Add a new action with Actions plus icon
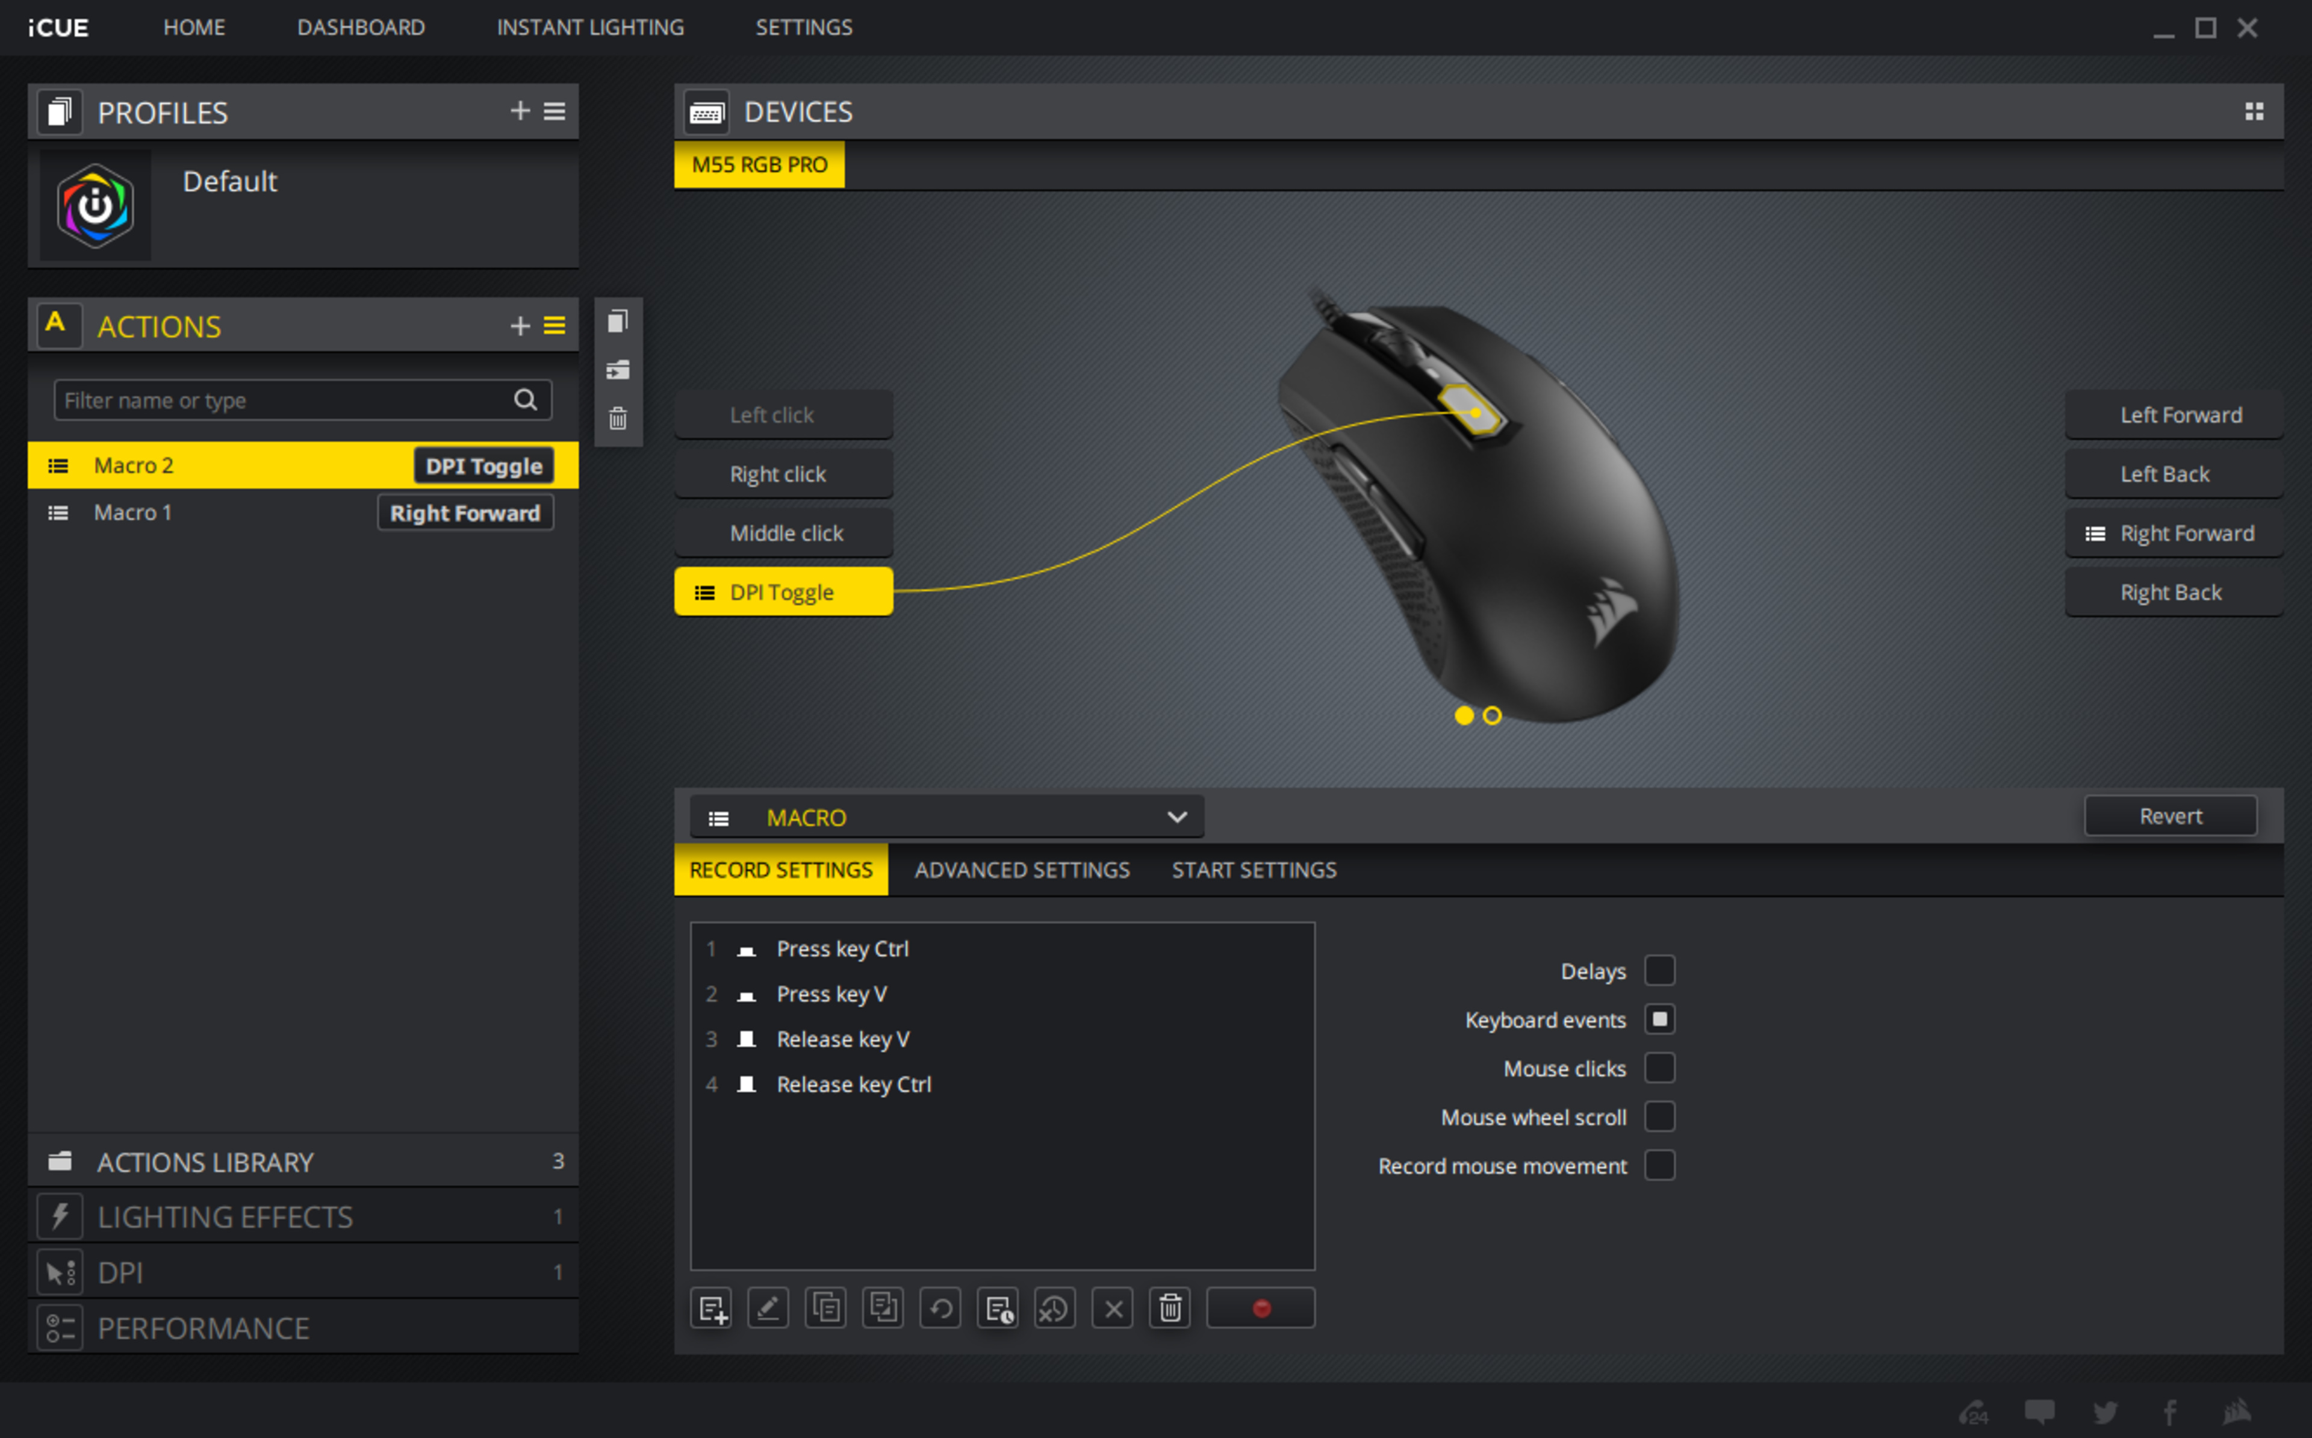 coord(519,326)
